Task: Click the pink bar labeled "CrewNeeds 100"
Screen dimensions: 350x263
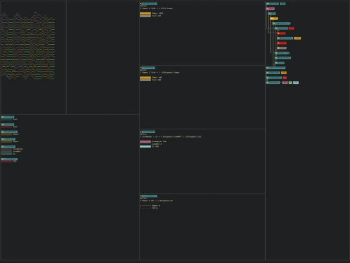Action: click(145, 142)
